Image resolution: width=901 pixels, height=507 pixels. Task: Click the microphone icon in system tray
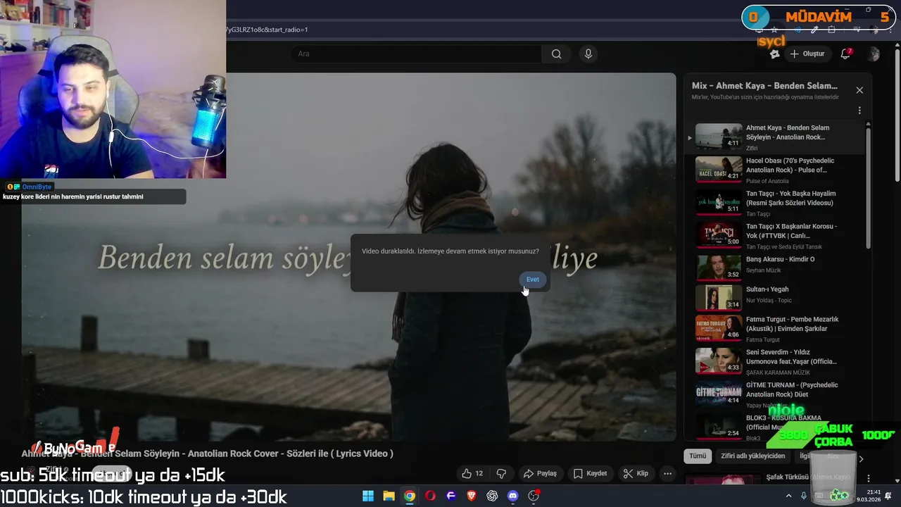(x=804, y=496)
